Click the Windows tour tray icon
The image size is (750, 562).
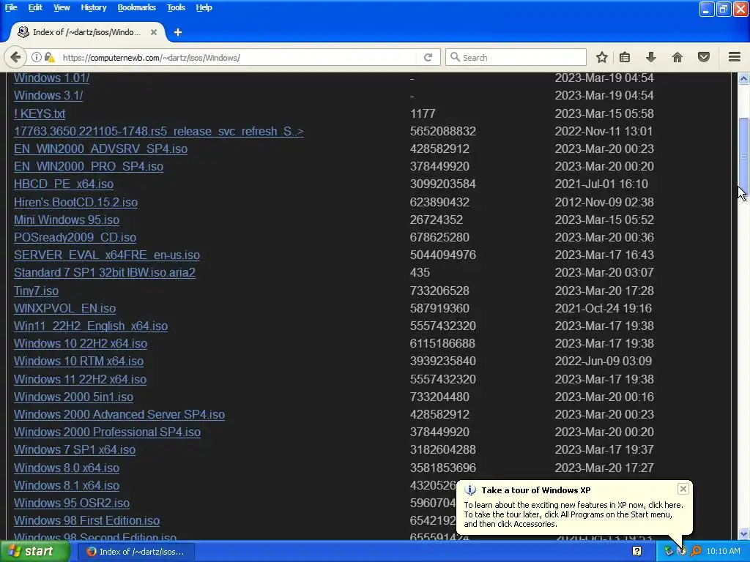(x=682, y=551)
